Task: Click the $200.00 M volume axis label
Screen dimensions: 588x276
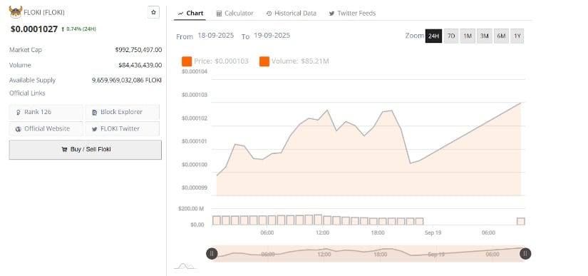Action: point(191,209)
